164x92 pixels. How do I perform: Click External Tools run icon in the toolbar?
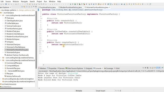(84, 4)
